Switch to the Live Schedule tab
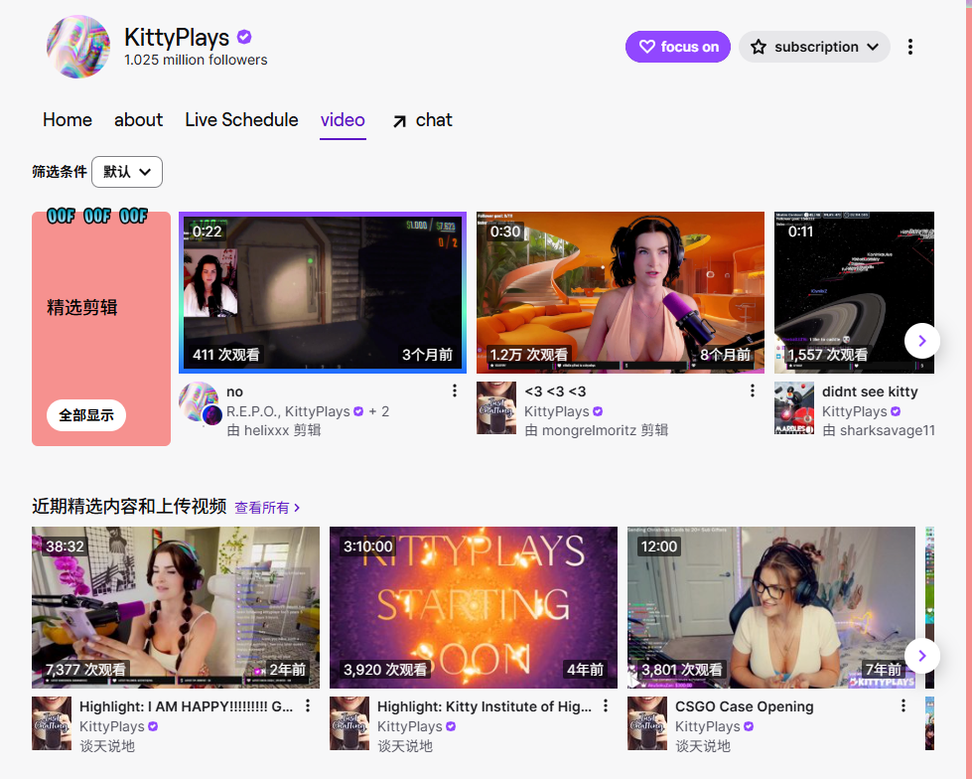 [x=242, y=119]
